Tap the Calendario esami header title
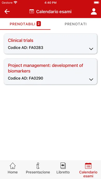The width and height of the screenshot is (101, 179). (x=54, y=12)
